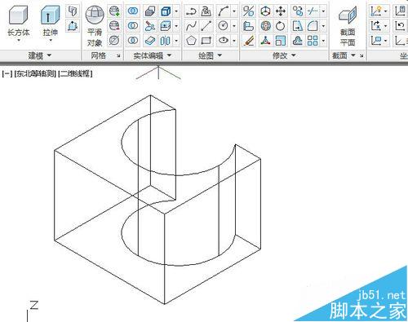The image size is (408, 322).
Task: Open the [二维线框] visual style menu
Action: [75, 73]
